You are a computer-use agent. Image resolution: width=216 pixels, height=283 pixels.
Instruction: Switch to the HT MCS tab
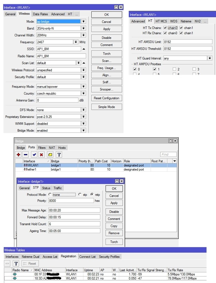tap(161, 21)
